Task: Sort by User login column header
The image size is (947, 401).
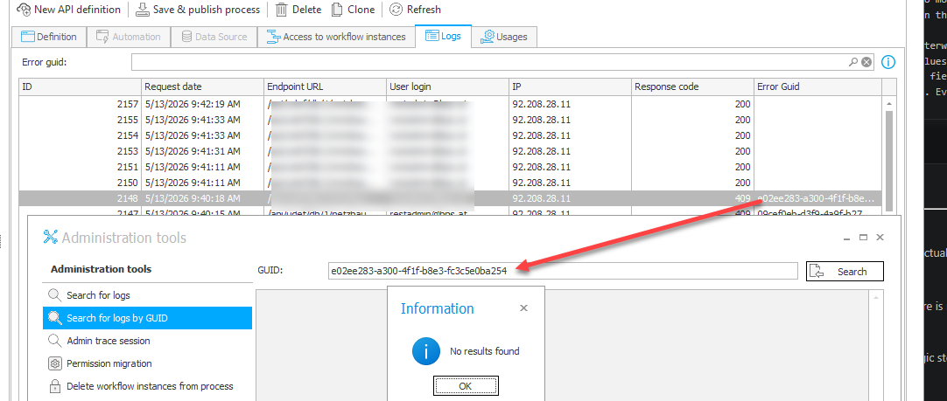Action: (447, 86)
